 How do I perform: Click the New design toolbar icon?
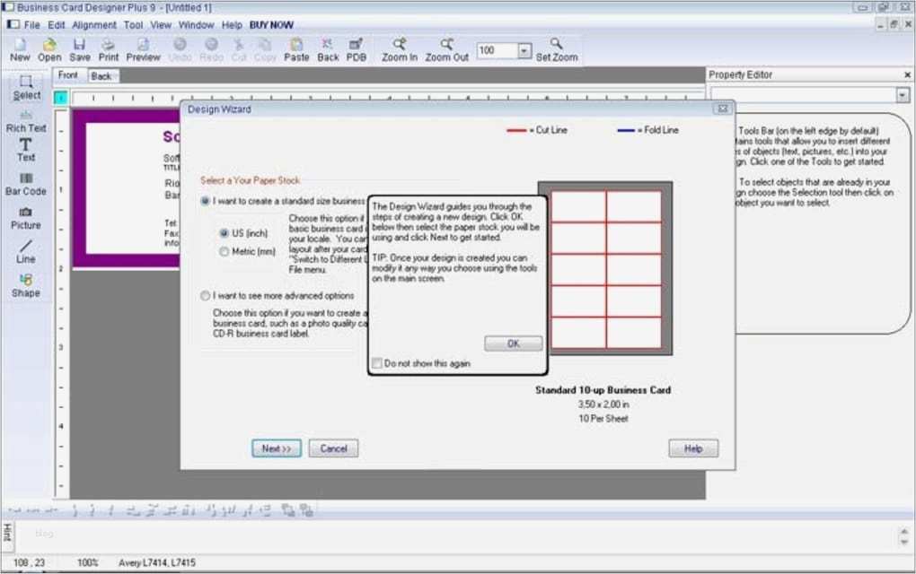(x=20, y=49)
